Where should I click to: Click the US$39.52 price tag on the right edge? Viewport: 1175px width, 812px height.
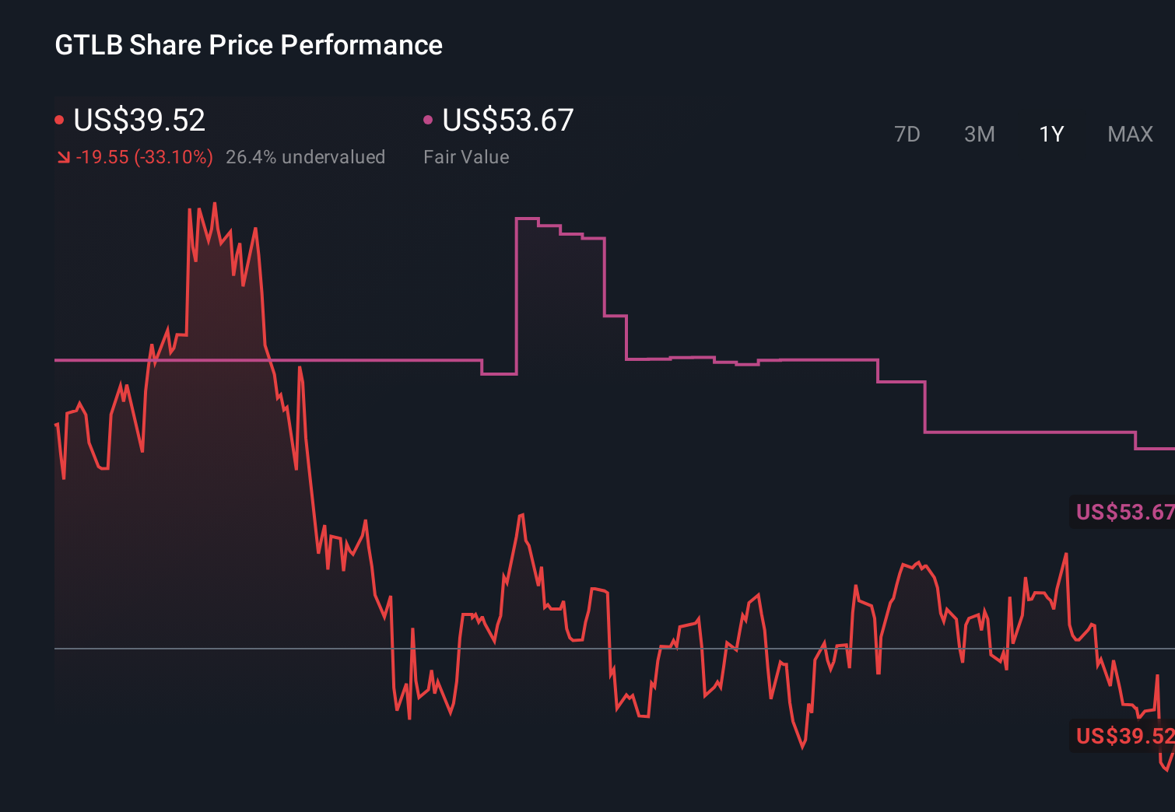1123,734
